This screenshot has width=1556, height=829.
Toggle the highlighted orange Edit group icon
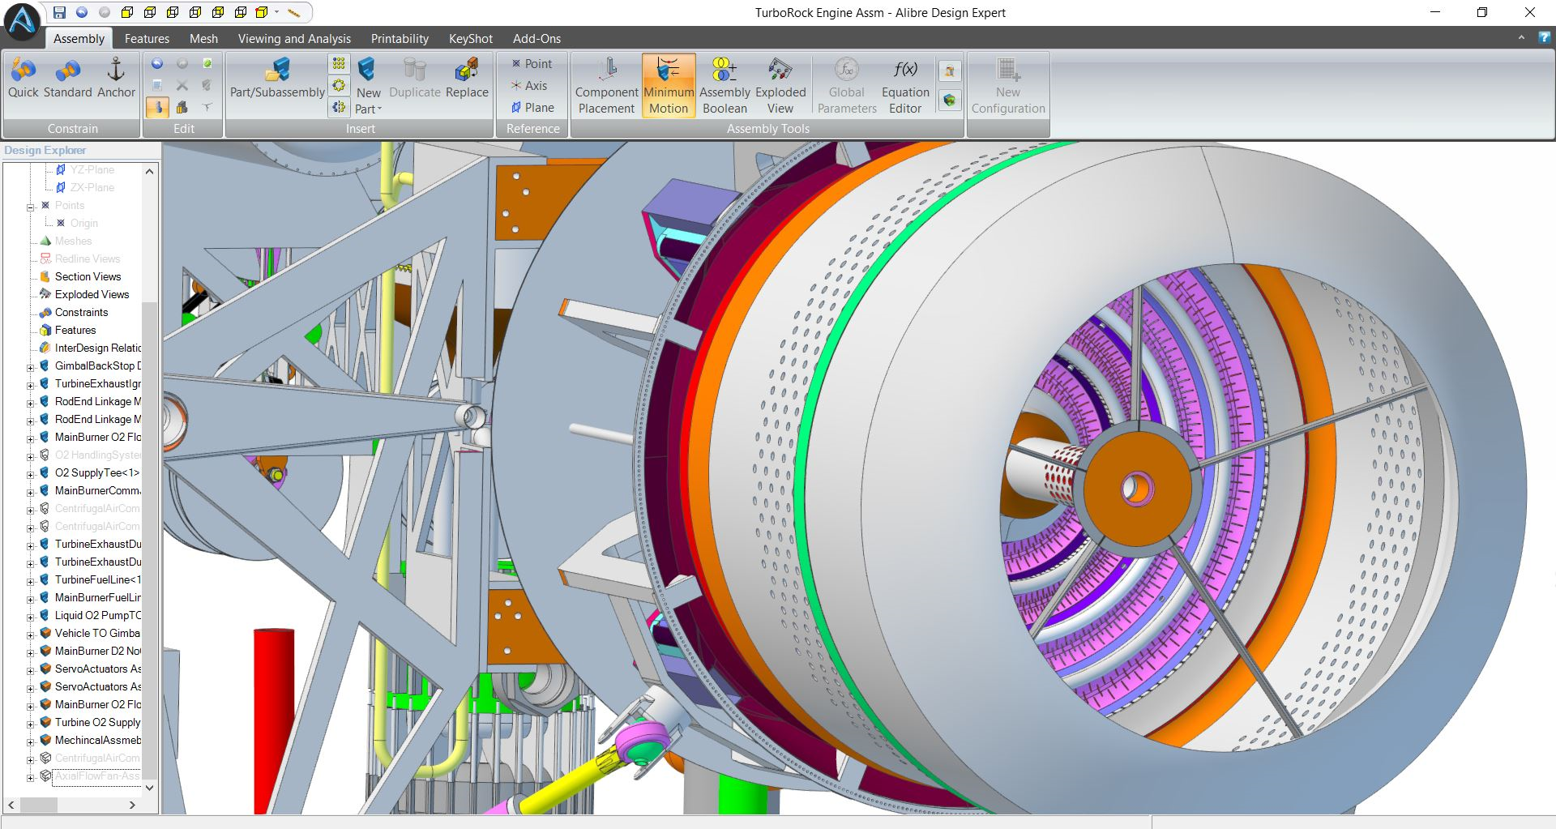click(157, 107)
